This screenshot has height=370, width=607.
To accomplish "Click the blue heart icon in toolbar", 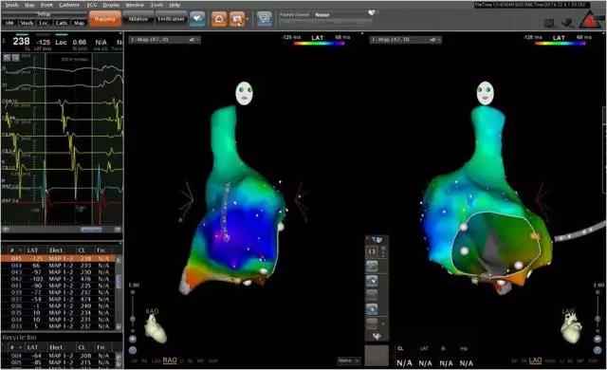I will [x=197, y=19].
